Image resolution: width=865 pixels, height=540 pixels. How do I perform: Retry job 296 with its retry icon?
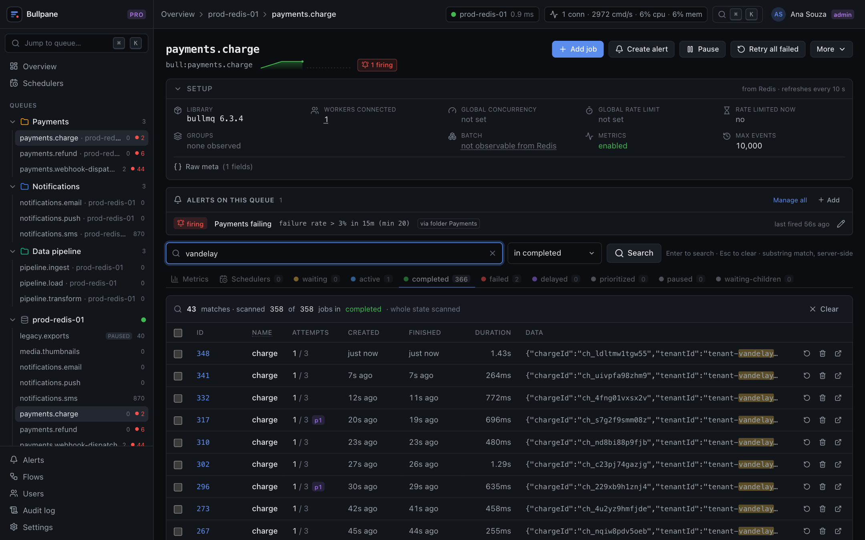(x=807, y=487)
